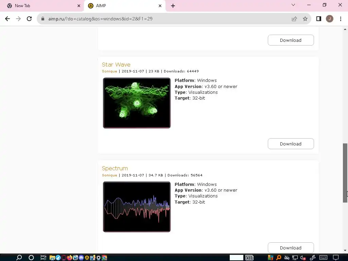Click the topmost Download button
Screen dimensions: 348x261
coord(291,40)
